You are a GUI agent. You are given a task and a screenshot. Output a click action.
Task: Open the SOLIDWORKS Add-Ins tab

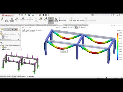[x=50, y=25]
